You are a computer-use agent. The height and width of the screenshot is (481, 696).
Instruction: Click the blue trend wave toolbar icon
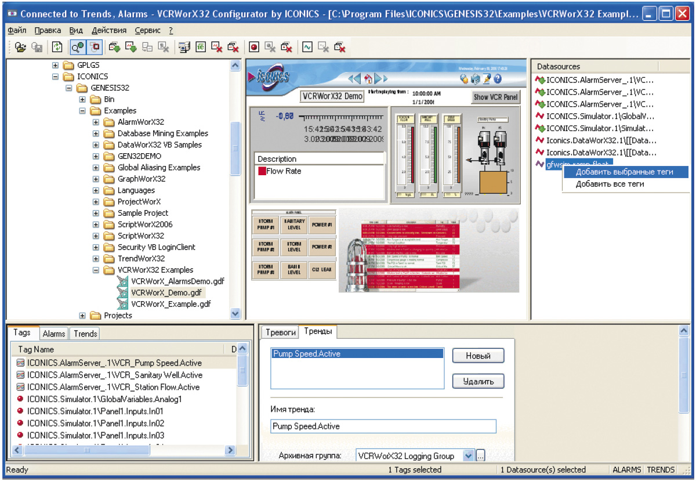click(x=307, y=48)
